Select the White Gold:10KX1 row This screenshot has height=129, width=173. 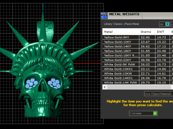138,69
